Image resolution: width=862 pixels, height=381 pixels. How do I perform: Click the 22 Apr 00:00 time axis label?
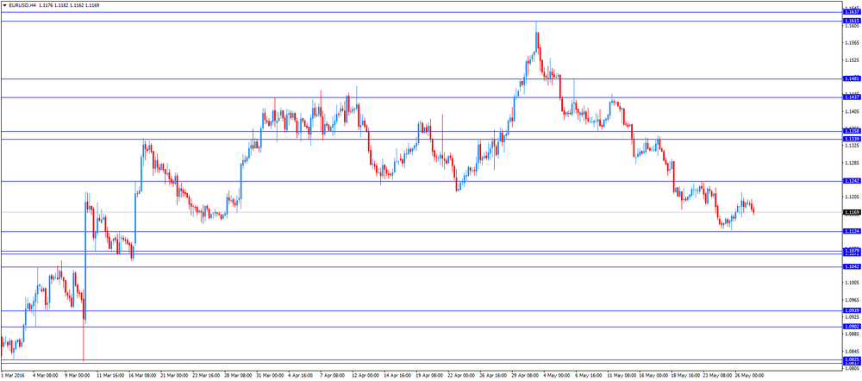[x=462, y=376]
